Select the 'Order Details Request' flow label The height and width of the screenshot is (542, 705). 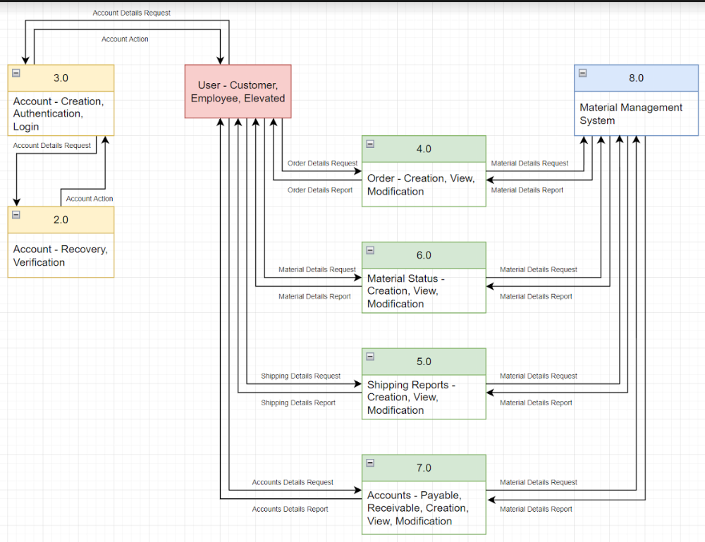(x=321, y=163)
